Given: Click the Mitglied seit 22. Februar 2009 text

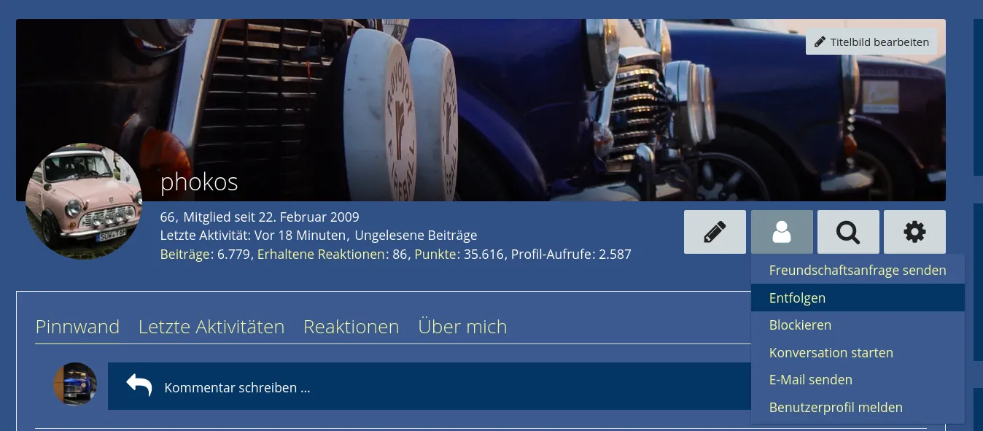Looking at the screenshot, I should click(271, 217).
